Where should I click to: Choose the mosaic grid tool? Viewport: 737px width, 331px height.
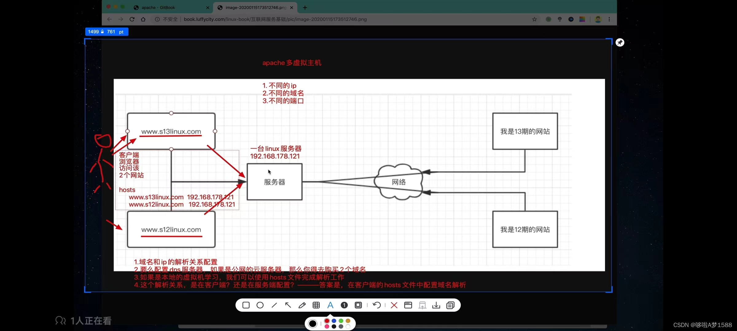(x=316, y=305)
